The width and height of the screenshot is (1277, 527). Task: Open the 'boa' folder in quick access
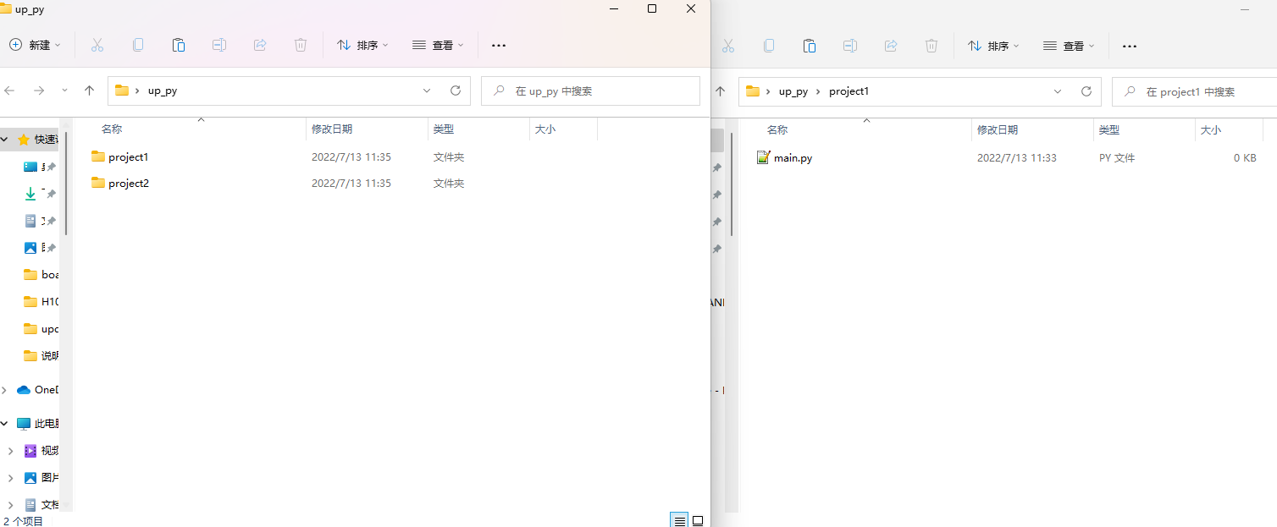pos(41,274)
